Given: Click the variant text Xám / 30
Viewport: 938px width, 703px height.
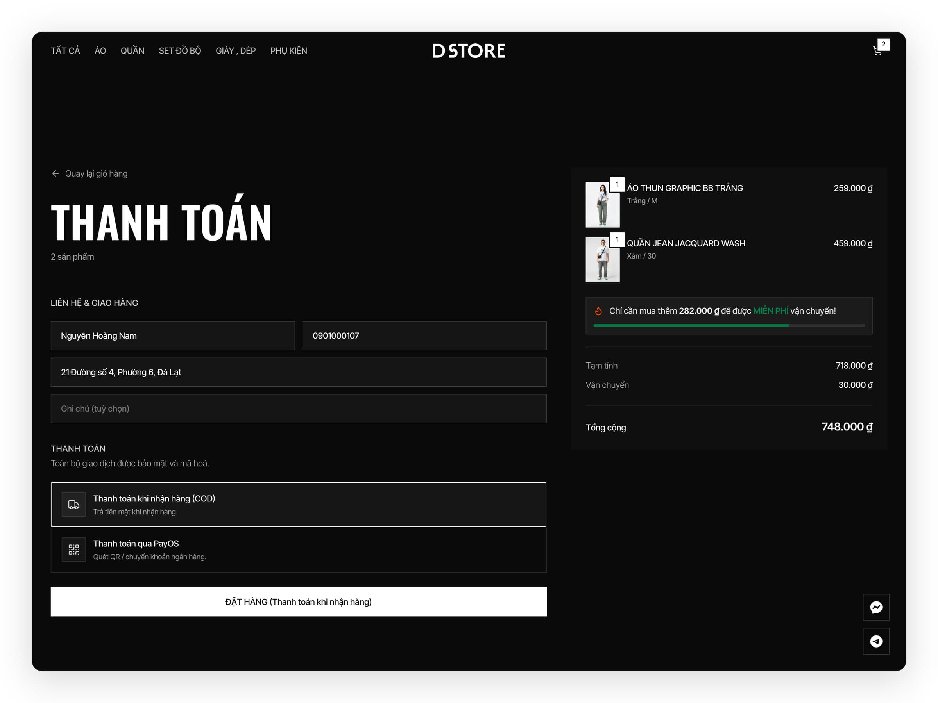Looking at the screenshot, I should [x=641, y=256].
